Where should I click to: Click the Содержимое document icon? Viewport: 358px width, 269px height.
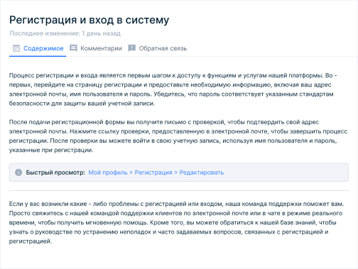pyautogui.click(x=16, y=48)
